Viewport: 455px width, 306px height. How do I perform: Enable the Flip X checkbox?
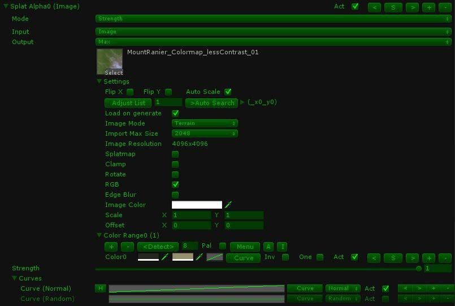pyautogui.click(x=130, y=92)
